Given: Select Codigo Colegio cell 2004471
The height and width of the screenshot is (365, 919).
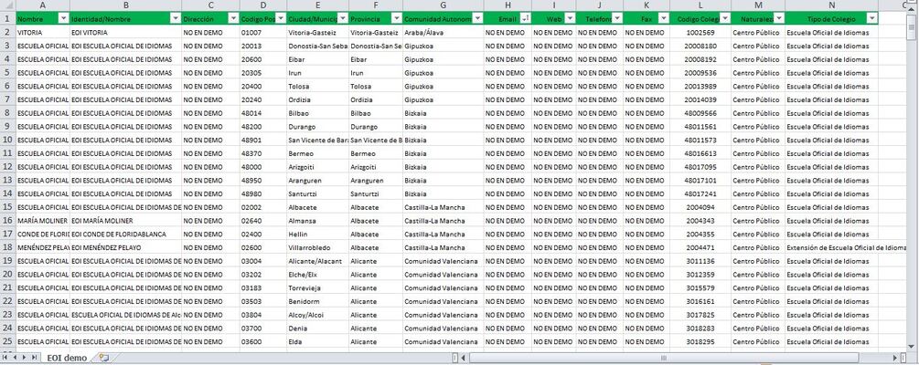Looking at the screenshot, I should coord(700,247).
